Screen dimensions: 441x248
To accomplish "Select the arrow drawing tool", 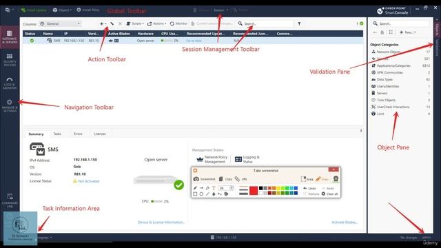I will (x=201, y=188).
